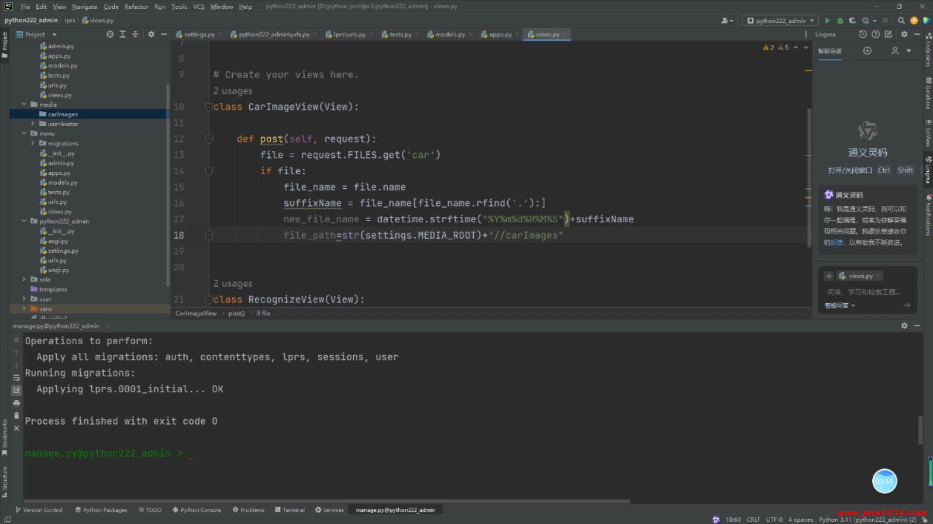Start a new Lingma conversation
The image size is (933, 524).
point(867,51)
